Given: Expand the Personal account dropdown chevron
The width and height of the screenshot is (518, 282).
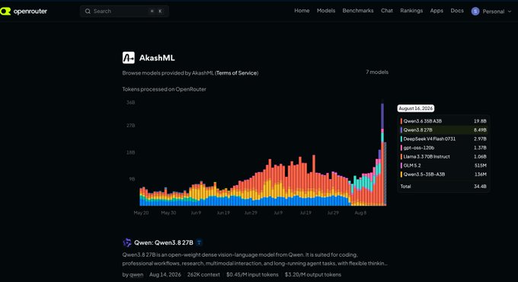Looking at the screenshot, I should coord(510,11).
